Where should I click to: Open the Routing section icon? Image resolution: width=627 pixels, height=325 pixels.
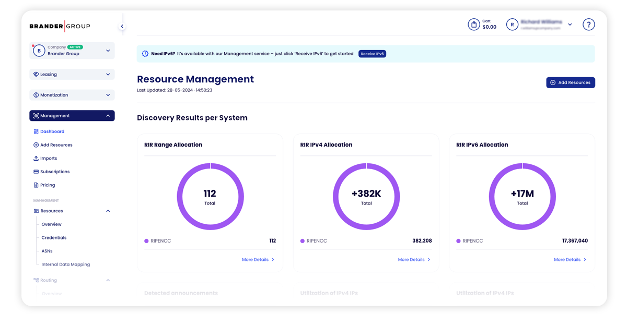coord(36,280)
